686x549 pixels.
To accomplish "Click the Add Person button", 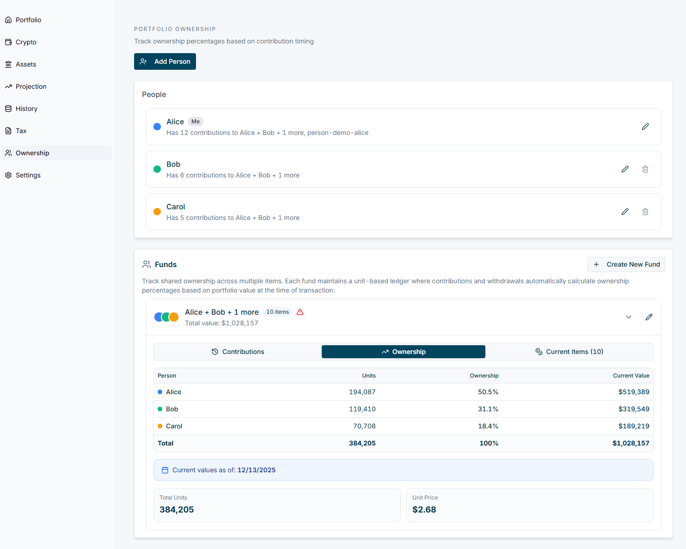I will [x=165, y=61].
